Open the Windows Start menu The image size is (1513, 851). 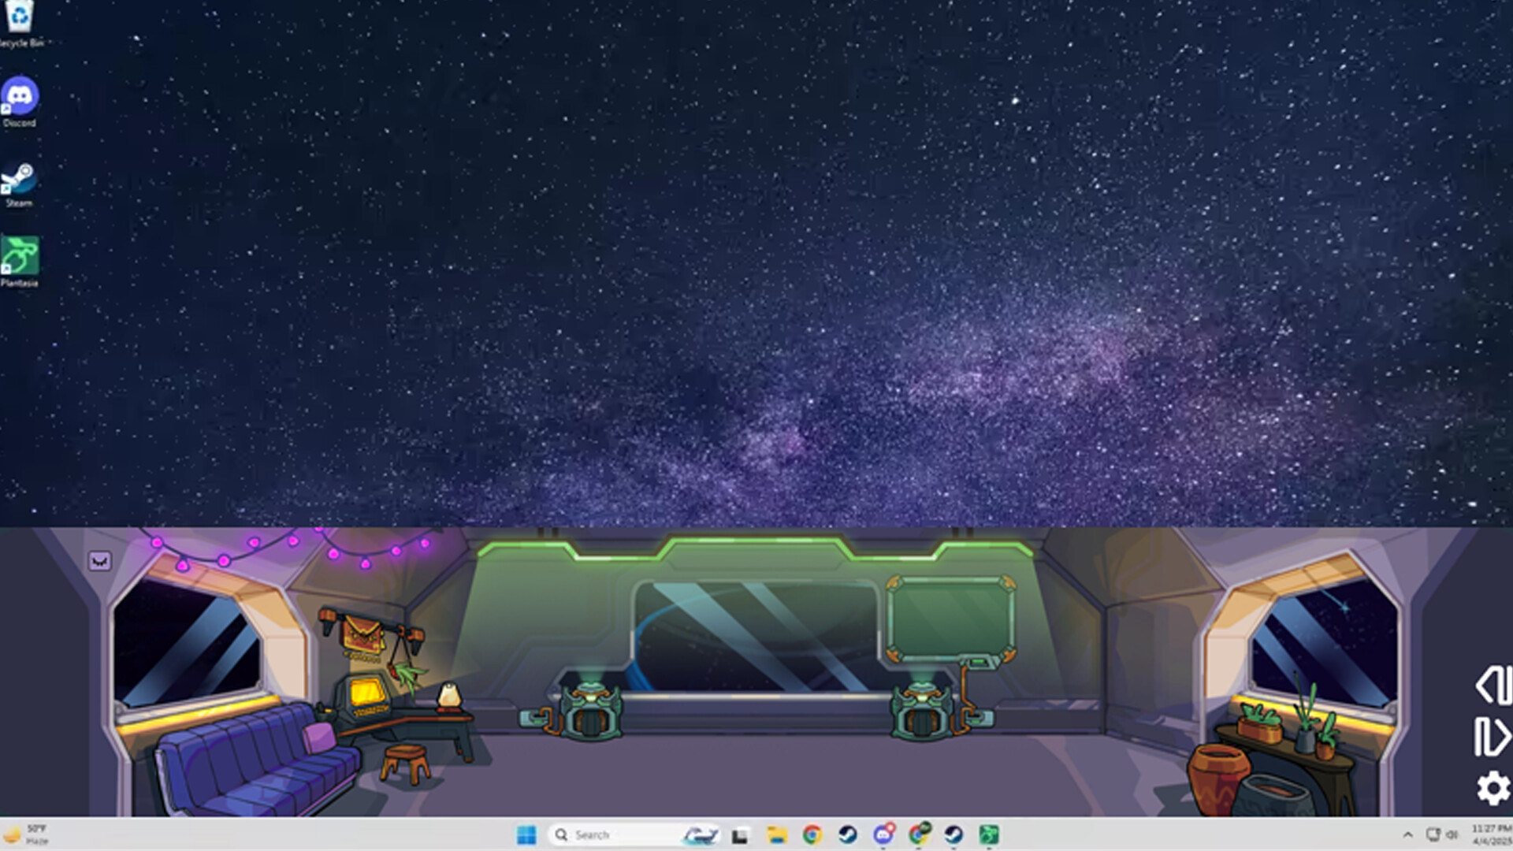[526, 834]
